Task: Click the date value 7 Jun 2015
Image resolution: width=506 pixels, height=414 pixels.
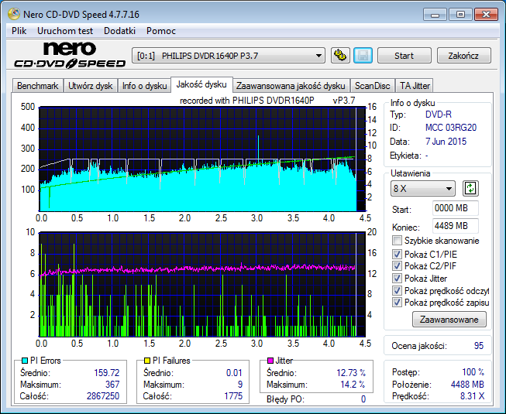Action: pyautogui.click(x=446, y=142)
